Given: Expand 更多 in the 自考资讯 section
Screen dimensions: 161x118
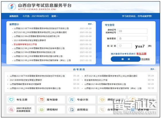Looking at the screenshot, I should [x=153, y=69].
